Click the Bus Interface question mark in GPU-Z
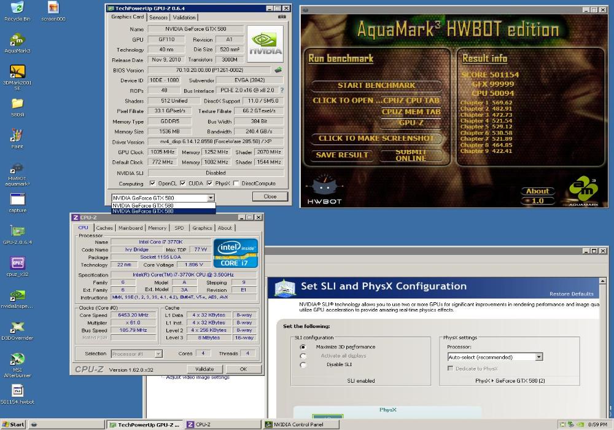 click(282, 90)
